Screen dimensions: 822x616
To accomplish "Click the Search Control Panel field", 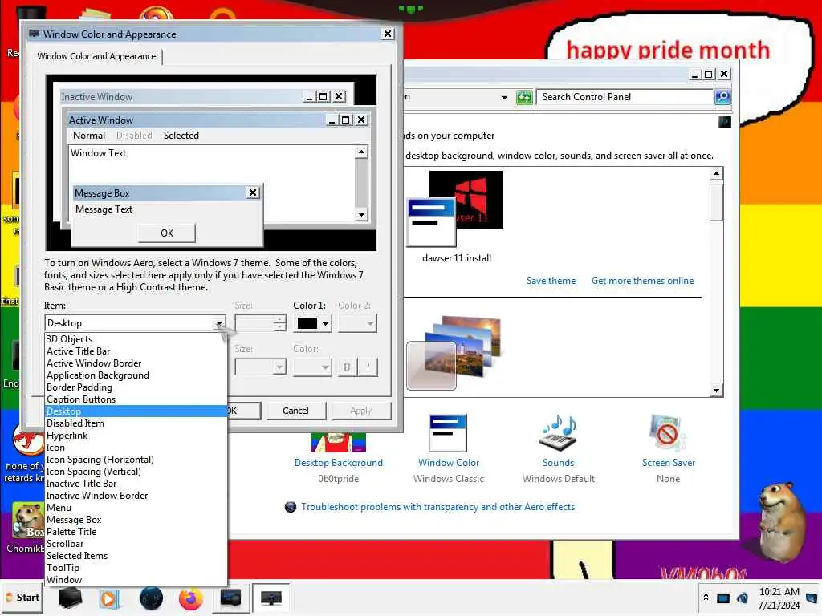I will (x=625, y=97).
